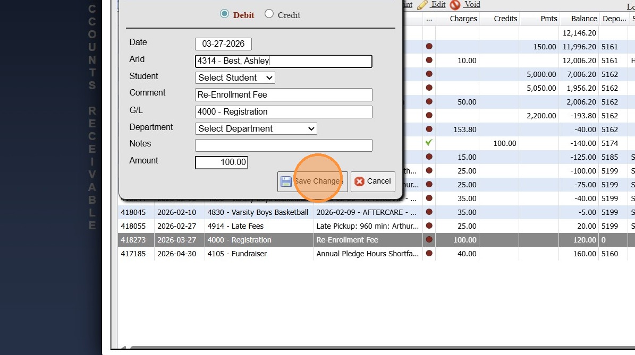Click the Date field showing 03-27-2026

[x=223, y=44]
